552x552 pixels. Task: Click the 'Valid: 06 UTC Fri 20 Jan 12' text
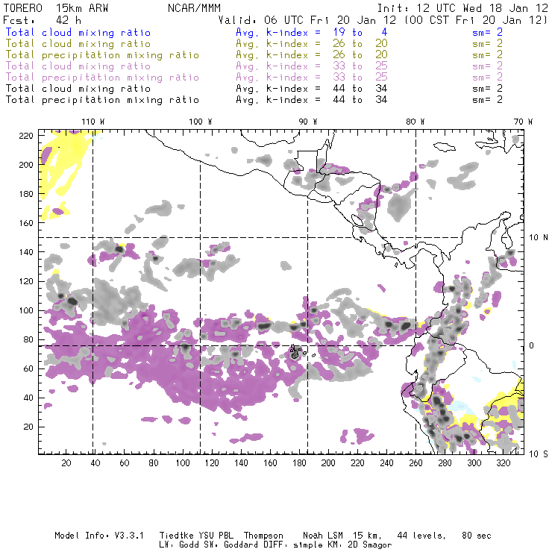307,20
